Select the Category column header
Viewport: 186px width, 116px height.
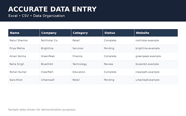[87, 33]
